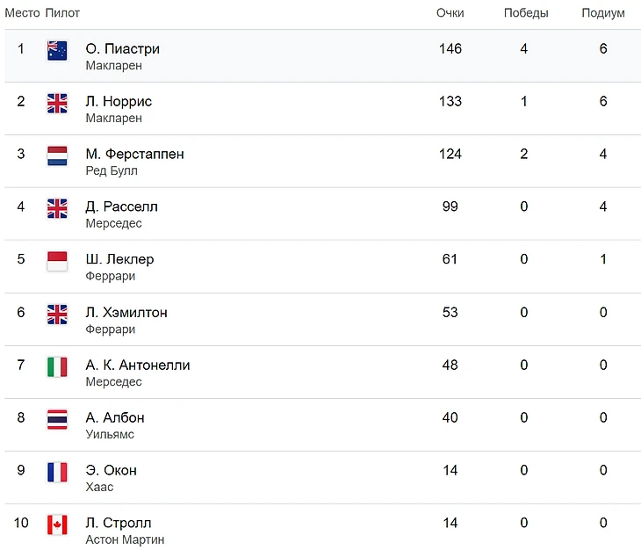Viewport: 641px width, 550px height.
Task: Click the Canadian flag next to Stroll
Action: (57, 525)
